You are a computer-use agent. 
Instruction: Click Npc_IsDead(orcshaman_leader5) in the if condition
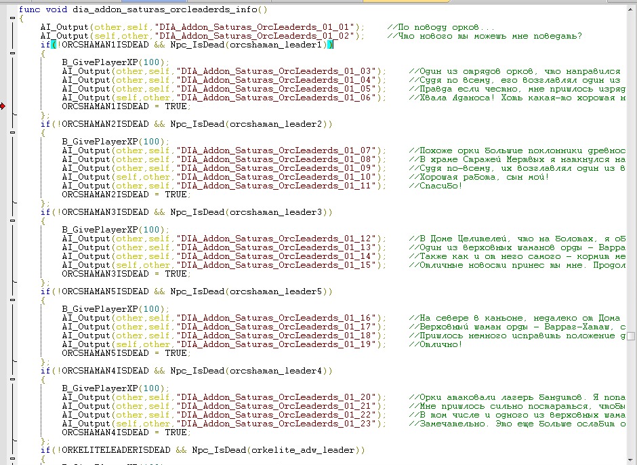point(249,291)
